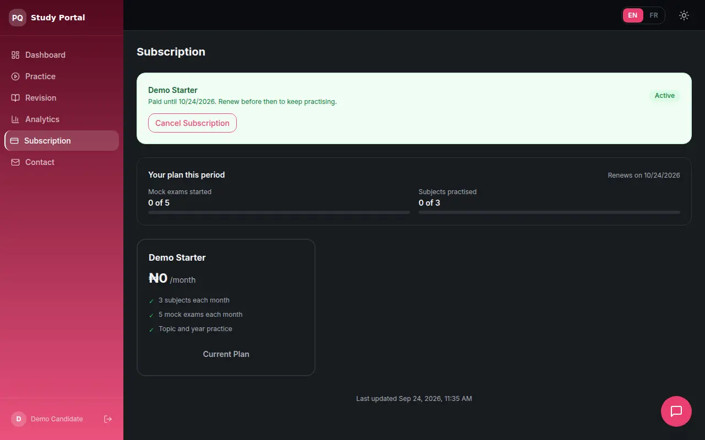The width and height of the screenshot is (705, 440).
Task: Click the Current Plan button
Action: pos(226,354)
